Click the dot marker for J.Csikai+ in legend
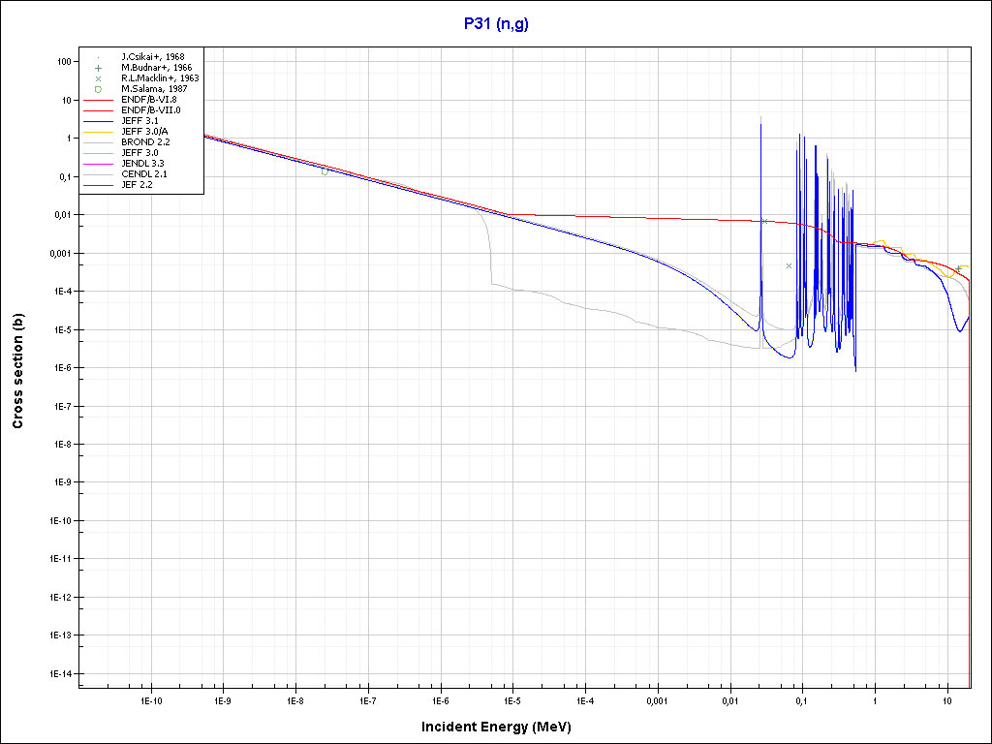Screen dimensions: 992x744 click(98, 57)
